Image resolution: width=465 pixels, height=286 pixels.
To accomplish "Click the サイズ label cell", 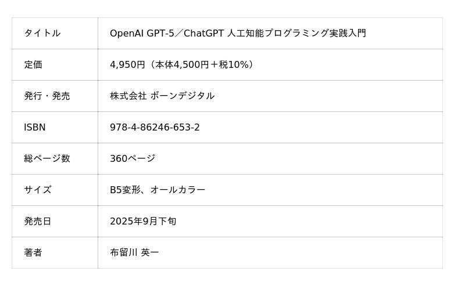I will (x=38, y=190).
